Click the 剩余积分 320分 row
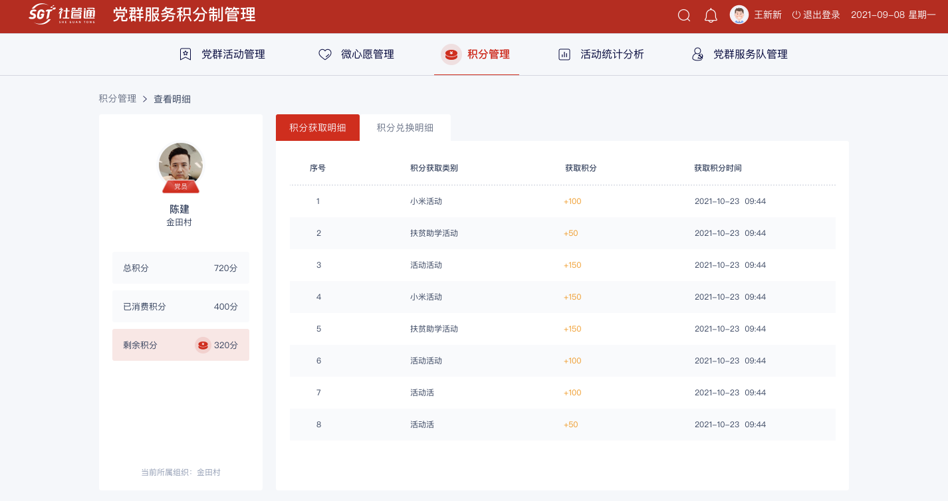This screenshot has width=948, height=501. 181,345
